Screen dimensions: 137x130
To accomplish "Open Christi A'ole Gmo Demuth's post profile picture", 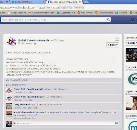I will (11, 42).
